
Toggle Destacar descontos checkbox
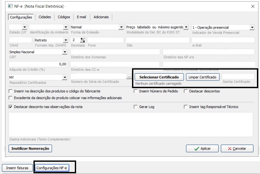186,91
